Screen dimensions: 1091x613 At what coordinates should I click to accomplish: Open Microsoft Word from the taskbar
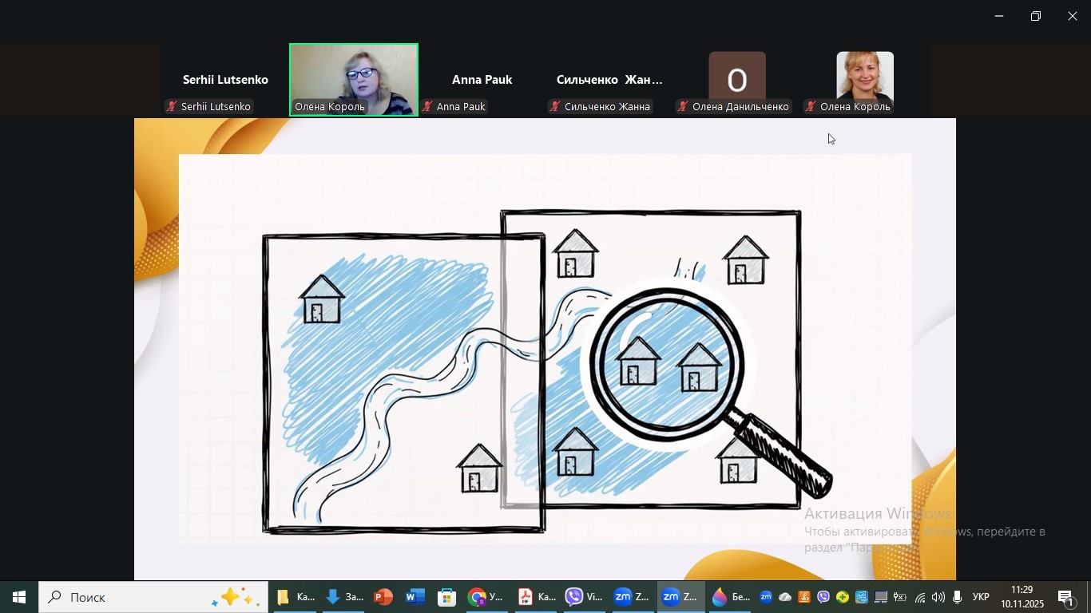(415, 597)
